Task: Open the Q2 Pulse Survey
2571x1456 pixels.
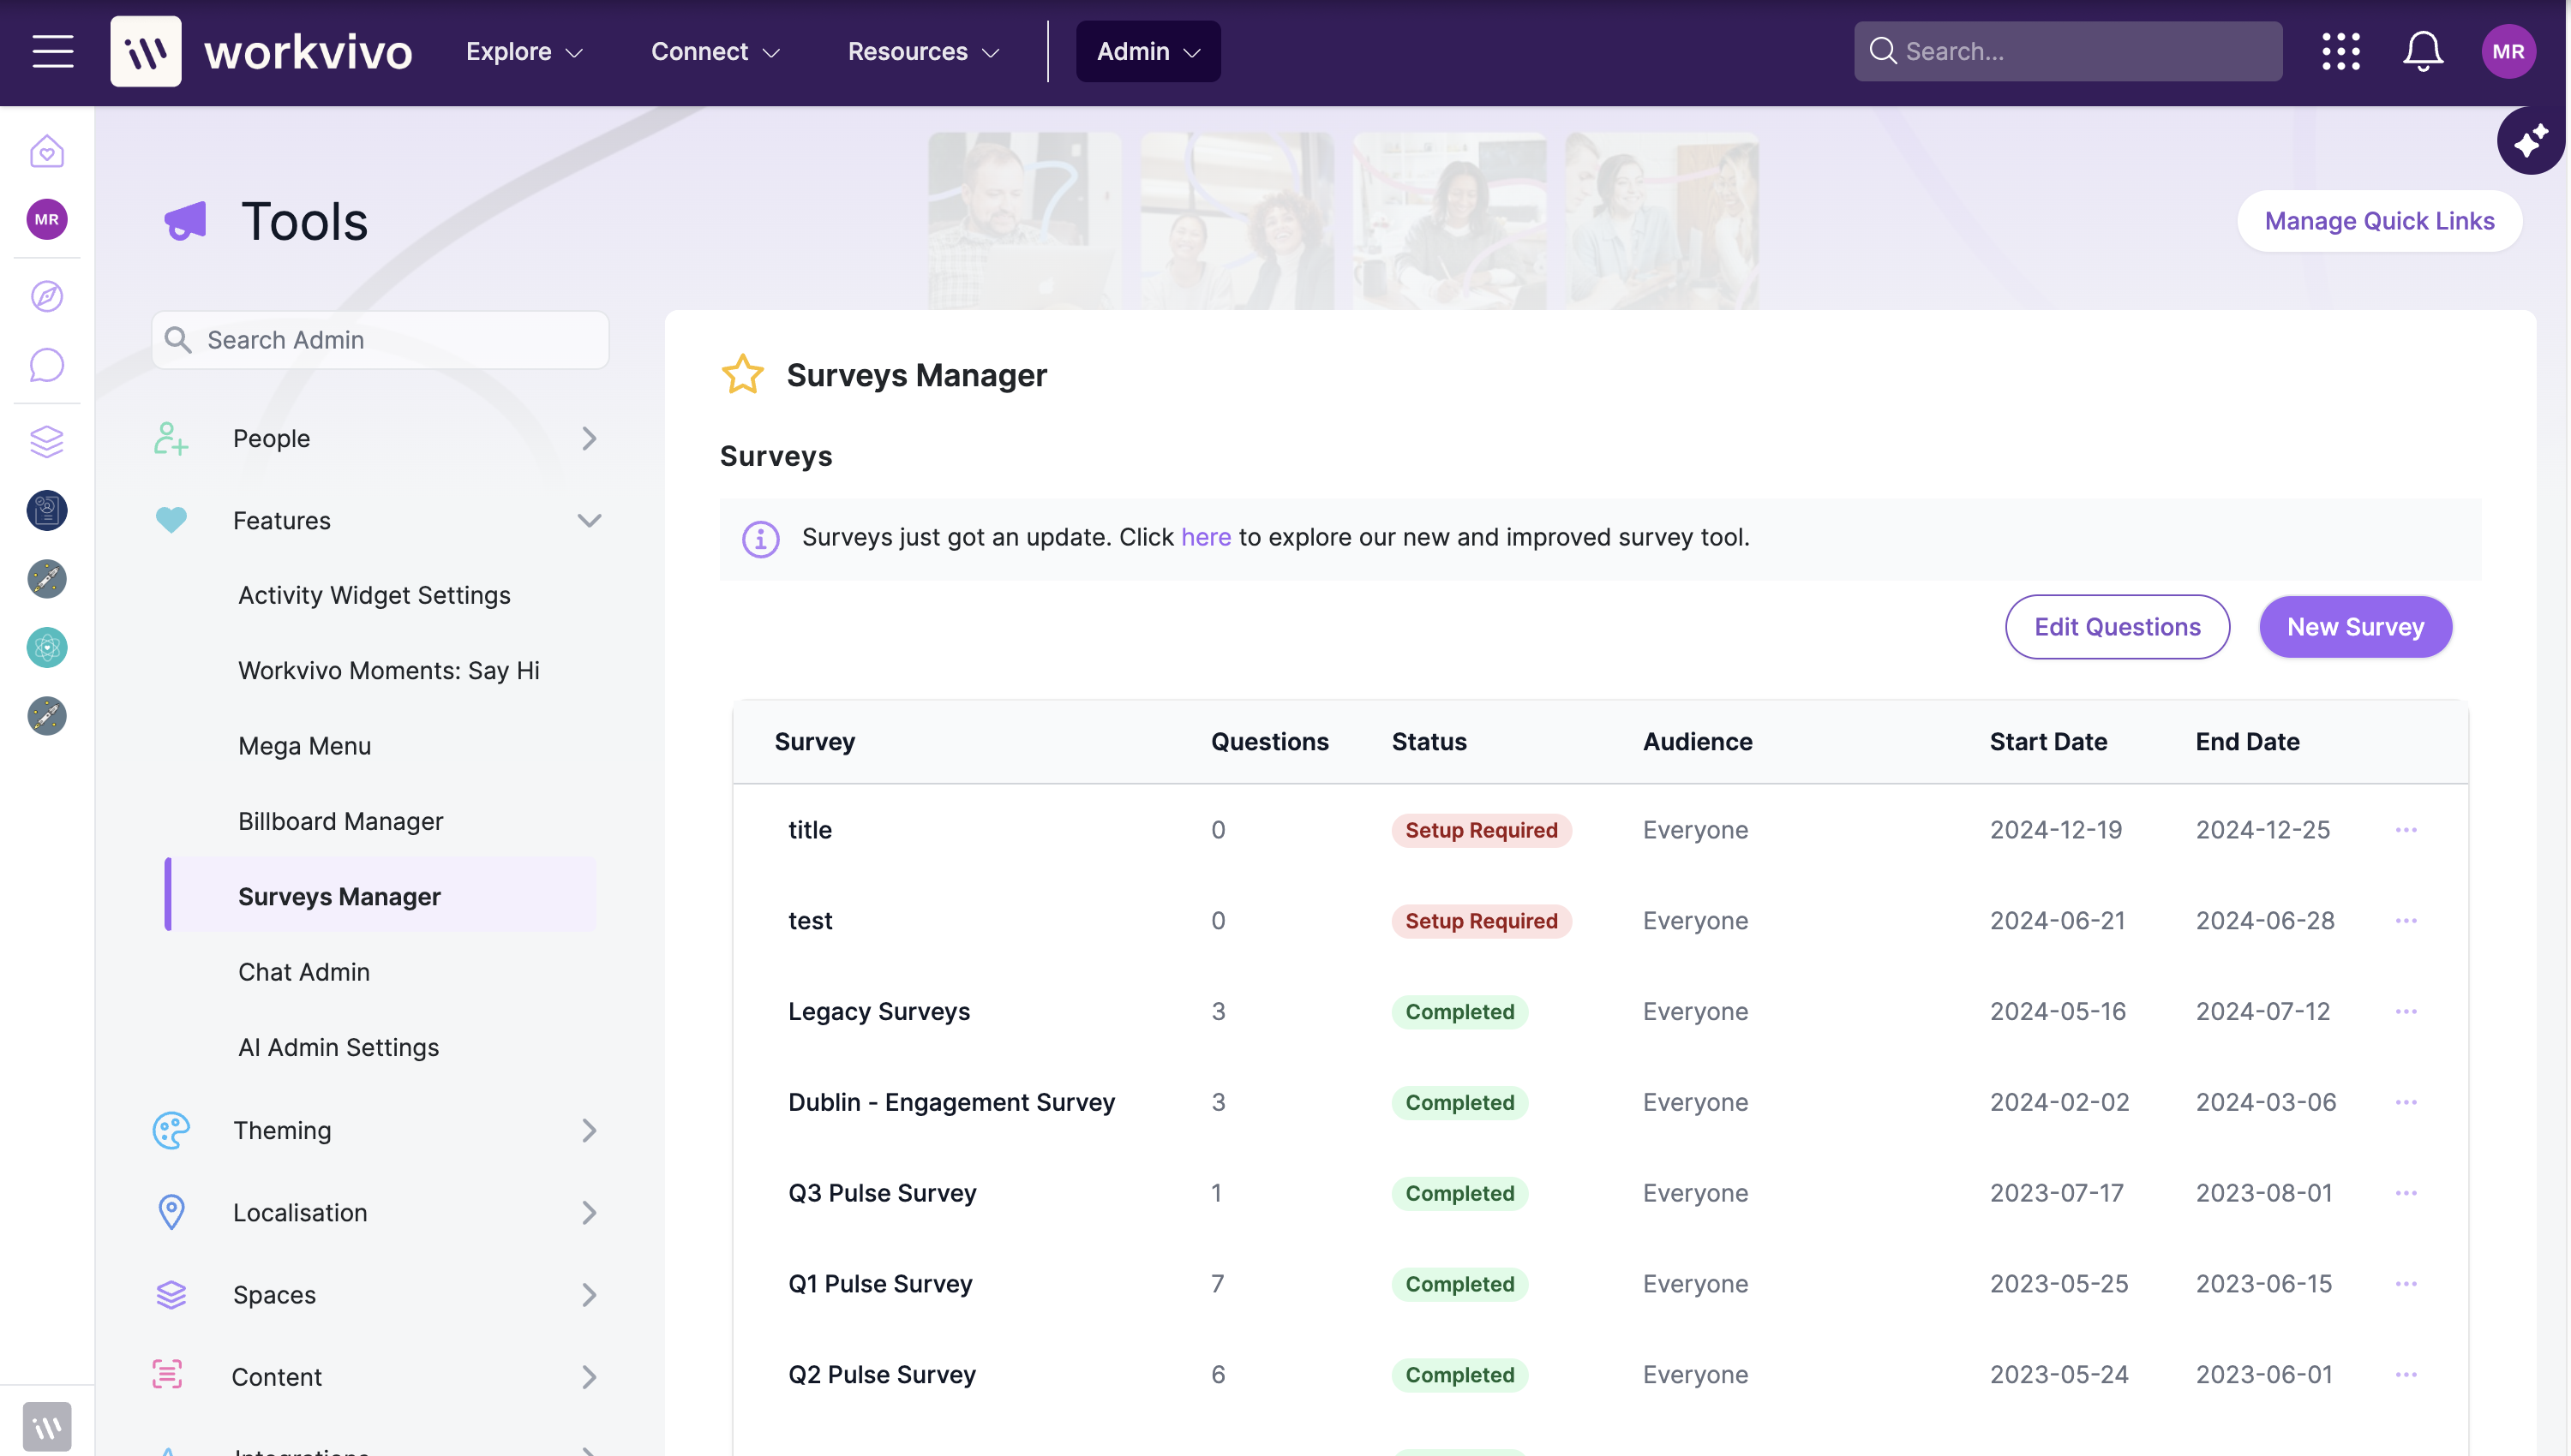Action: pyautogui.click(x=881, y=1374)
